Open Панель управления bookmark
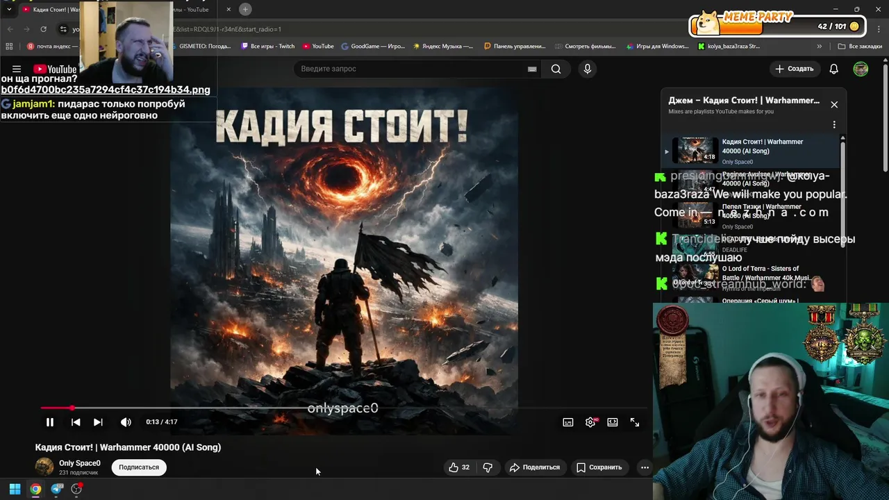 point(515,47)
